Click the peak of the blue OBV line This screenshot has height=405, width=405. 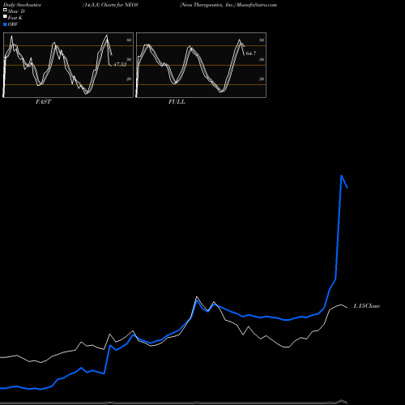[x=342, y=176]
